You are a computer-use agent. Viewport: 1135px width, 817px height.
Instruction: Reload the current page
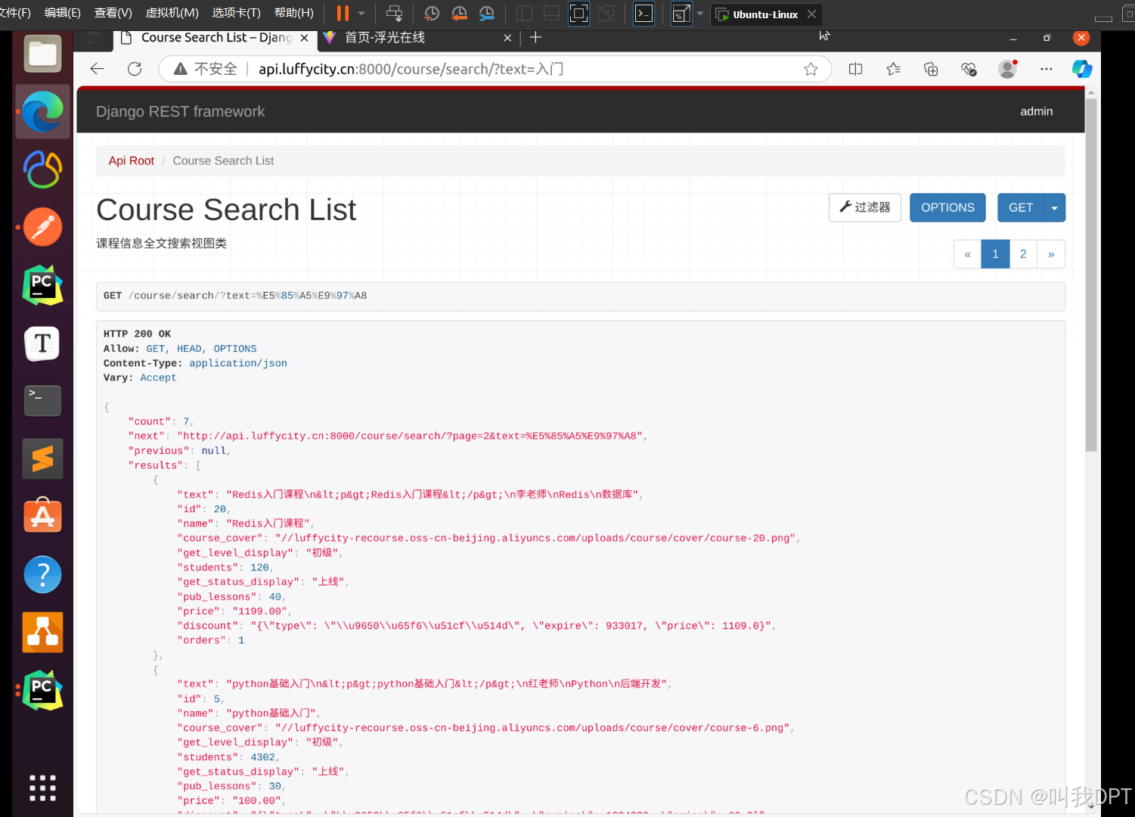[x=135, y=69]
